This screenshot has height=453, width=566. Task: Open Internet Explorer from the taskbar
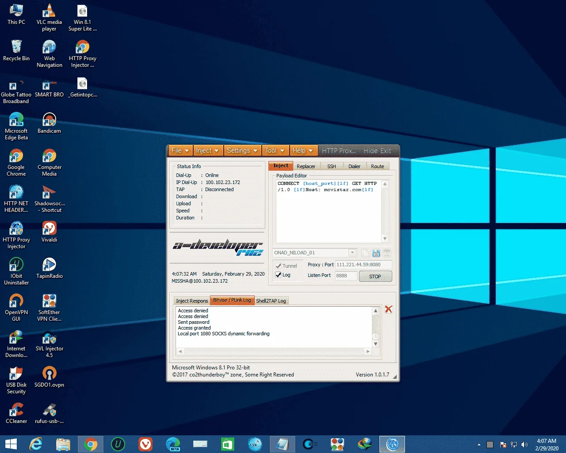(36, 444)
